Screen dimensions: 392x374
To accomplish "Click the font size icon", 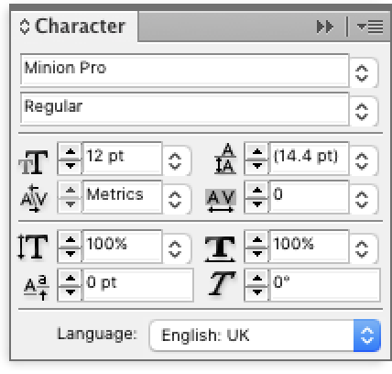I will [x=34, y=162].
